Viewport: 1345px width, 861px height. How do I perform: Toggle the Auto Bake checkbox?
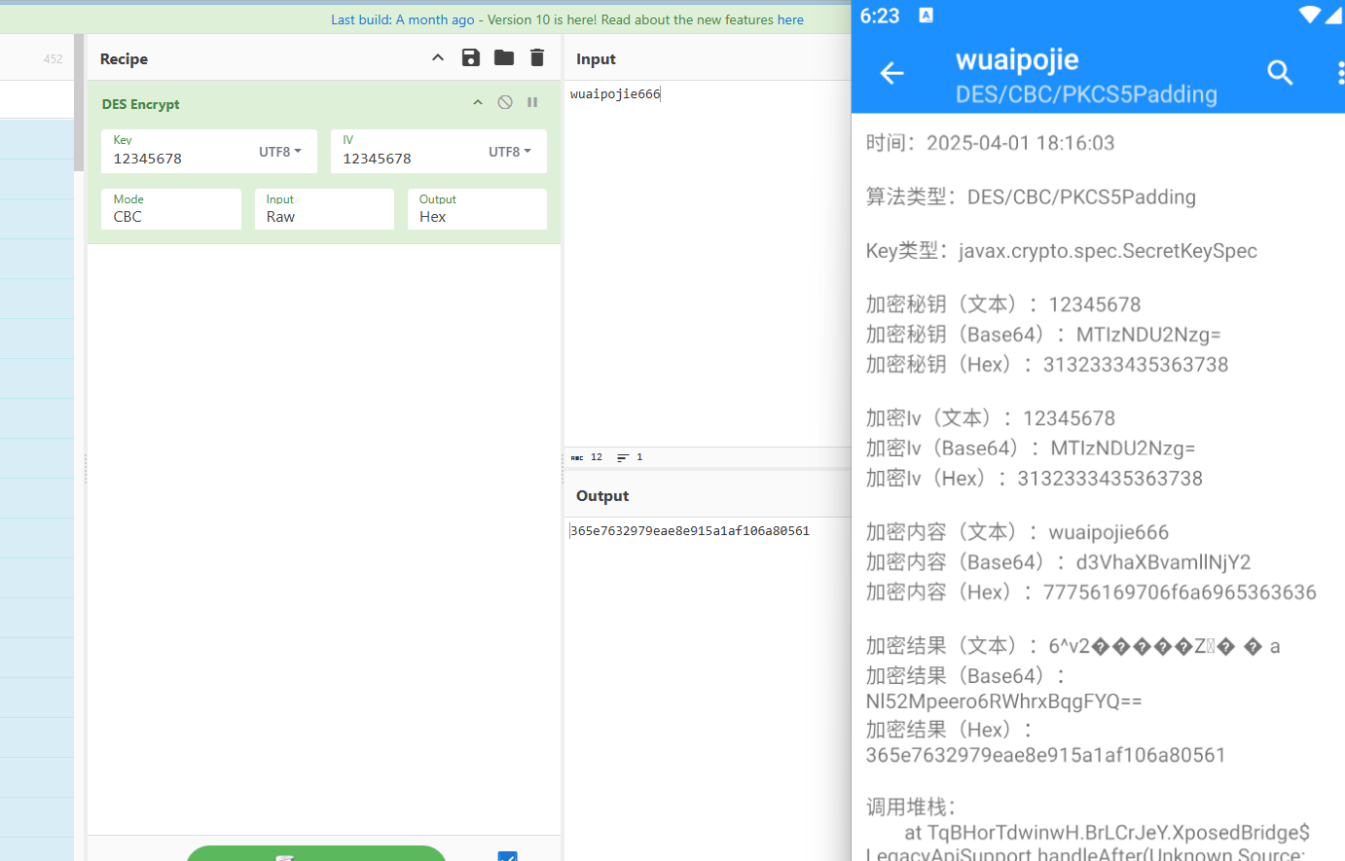point(507,856)
